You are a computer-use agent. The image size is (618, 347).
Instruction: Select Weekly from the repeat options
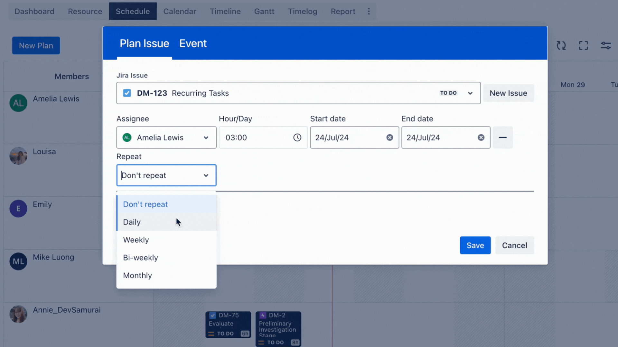(136, 240)
